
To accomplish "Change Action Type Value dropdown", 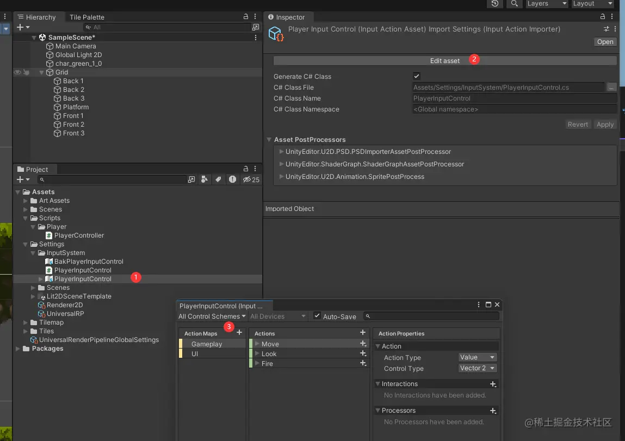I will (x=477, y=357).
